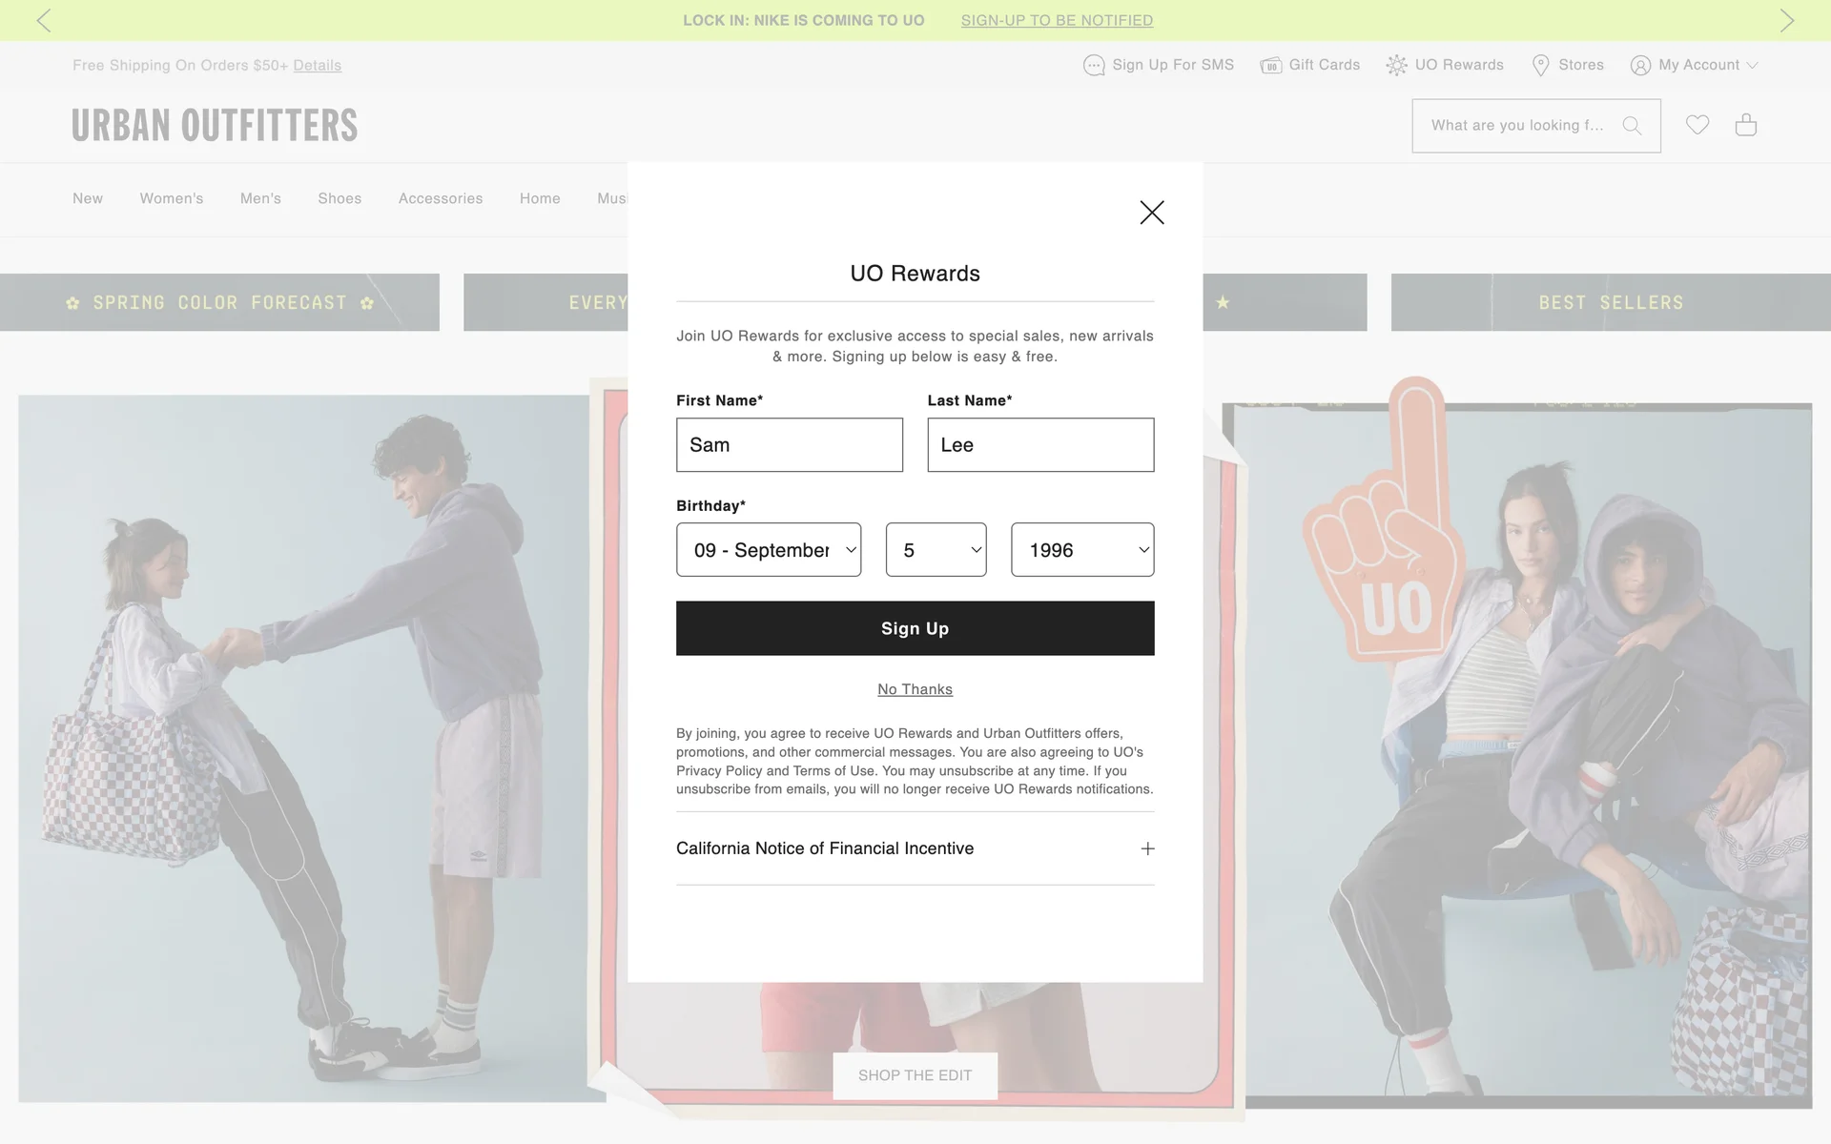Viewport: 1831px width, 1144px height.
Task: Close the UO Rewards popup
Action: tap(1152, 213)
